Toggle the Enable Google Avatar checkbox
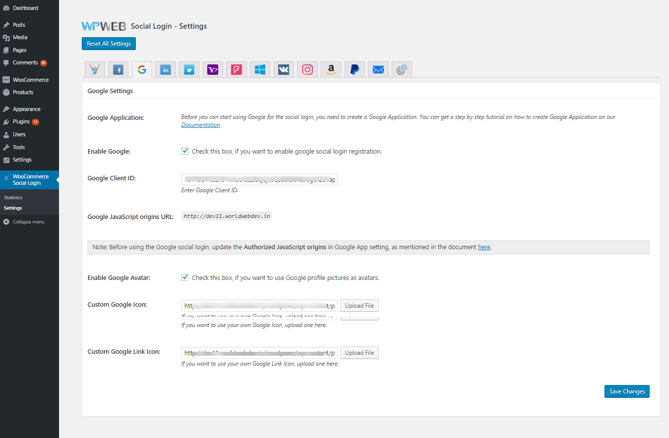 pos(185,277)
